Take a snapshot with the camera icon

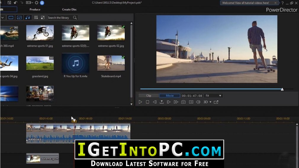183,102
